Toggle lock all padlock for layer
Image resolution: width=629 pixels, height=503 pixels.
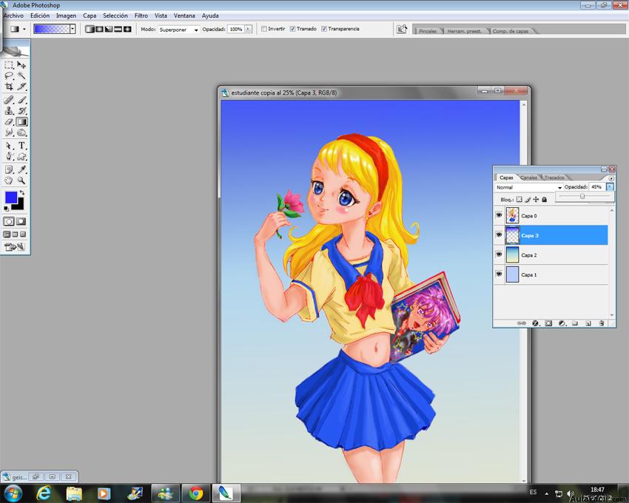coord(545,200)
